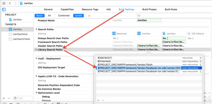The image size is (212, 104).
Task: Select Generate Position-Dependent Code setting
Action: coord(59,85)
